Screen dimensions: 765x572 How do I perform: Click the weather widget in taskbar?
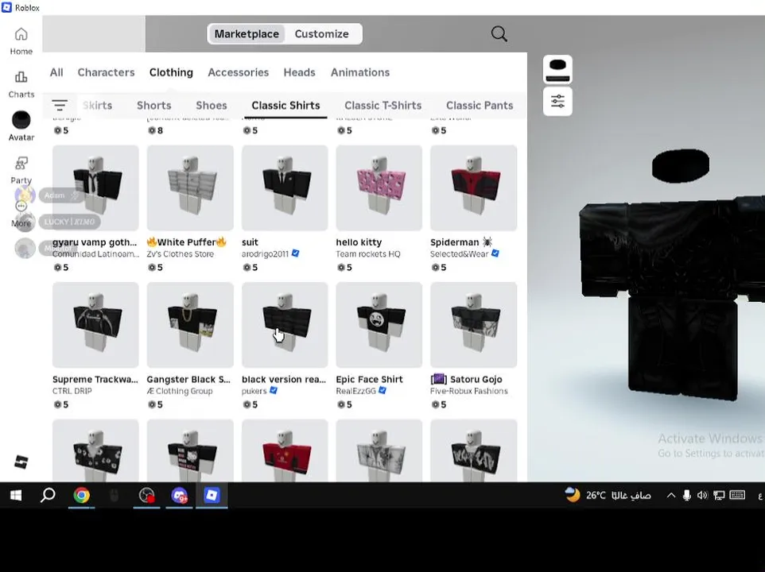pyautogui.click(x=608, y=496)
